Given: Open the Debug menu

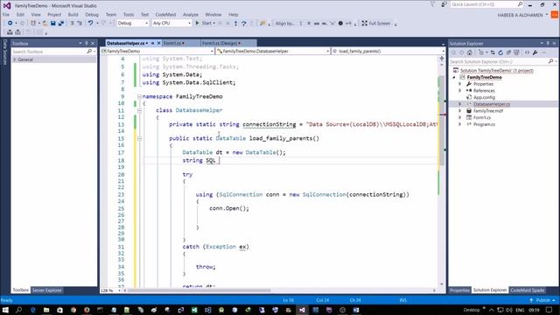Looking at the screenshot, I should [x=92, y=15].
